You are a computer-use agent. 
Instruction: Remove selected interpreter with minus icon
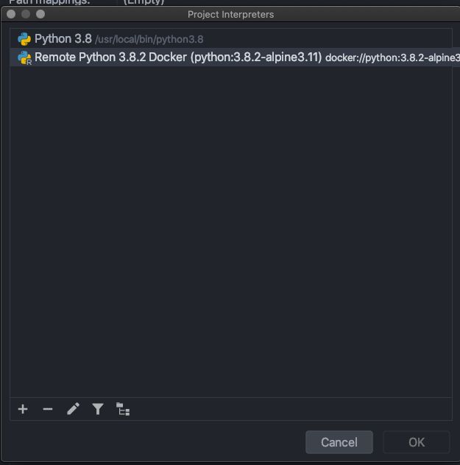pos(48,409)
